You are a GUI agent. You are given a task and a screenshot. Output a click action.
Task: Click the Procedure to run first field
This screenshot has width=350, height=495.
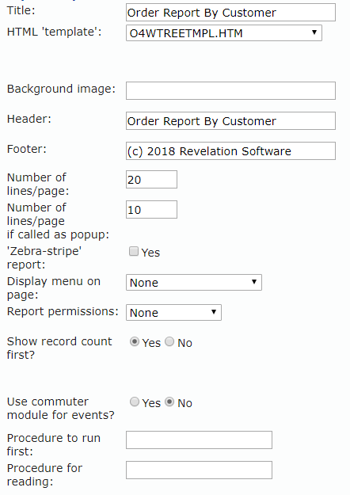pyautogui.click(x=199, y=440)
